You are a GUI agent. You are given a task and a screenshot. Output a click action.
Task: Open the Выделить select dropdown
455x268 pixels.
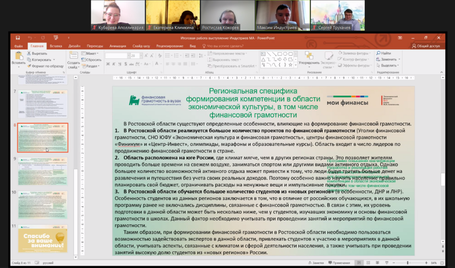pyautogui.click(x=387, y=66)
